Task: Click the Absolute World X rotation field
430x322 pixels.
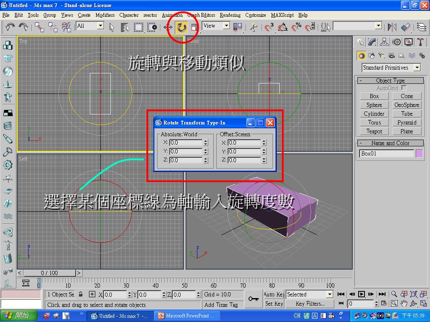Action: pyautogui.click(x=186, y=143)
